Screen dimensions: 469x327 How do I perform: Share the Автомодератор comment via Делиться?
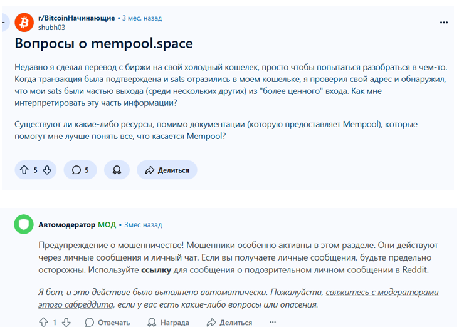click(229, 323)
